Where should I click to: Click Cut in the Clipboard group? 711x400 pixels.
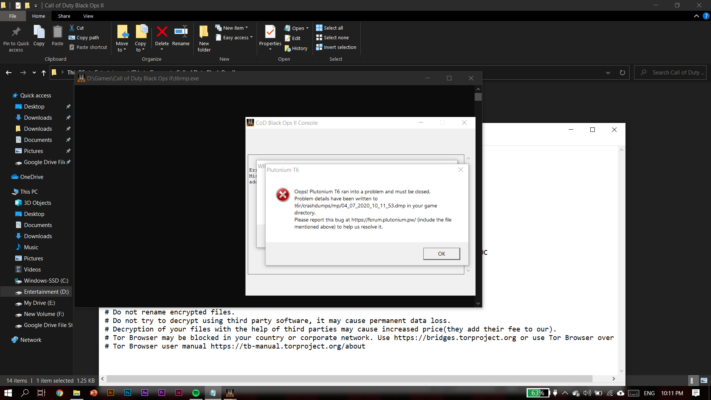(x=77, y=28)
